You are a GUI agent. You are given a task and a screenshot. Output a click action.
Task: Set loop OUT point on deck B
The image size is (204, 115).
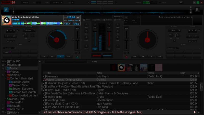196,36
